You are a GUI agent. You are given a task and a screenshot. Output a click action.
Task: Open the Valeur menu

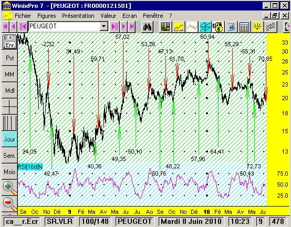108,16
